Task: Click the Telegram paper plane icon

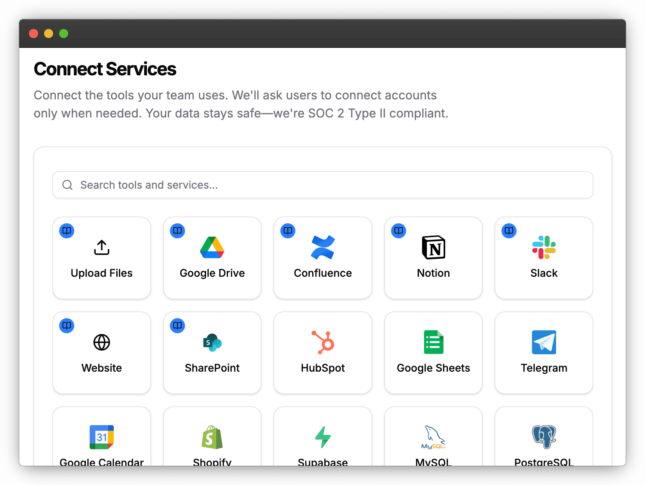Action: tap(544, 342)
